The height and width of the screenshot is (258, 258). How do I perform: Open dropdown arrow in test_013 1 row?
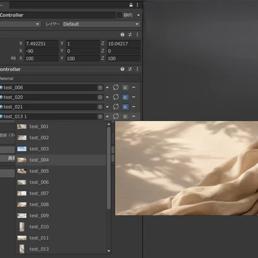pyautogui.click(x=107, y=117)
